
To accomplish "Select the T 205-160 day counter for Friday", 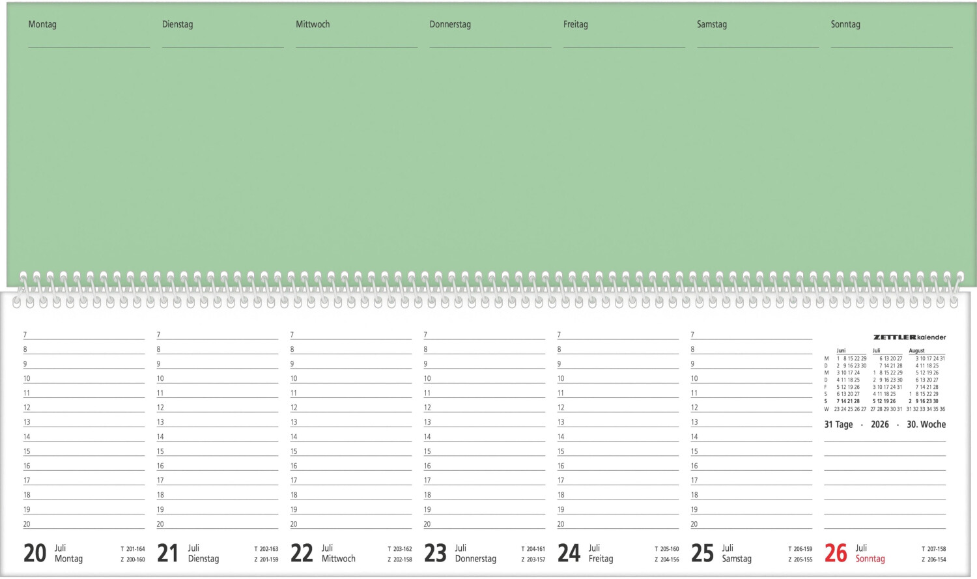I will [x=666, y=549].
